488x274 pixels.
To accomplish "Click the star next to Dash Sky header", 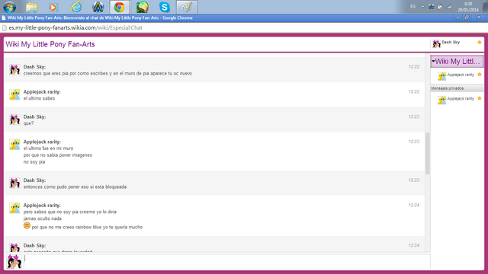I will click(480, 43).
